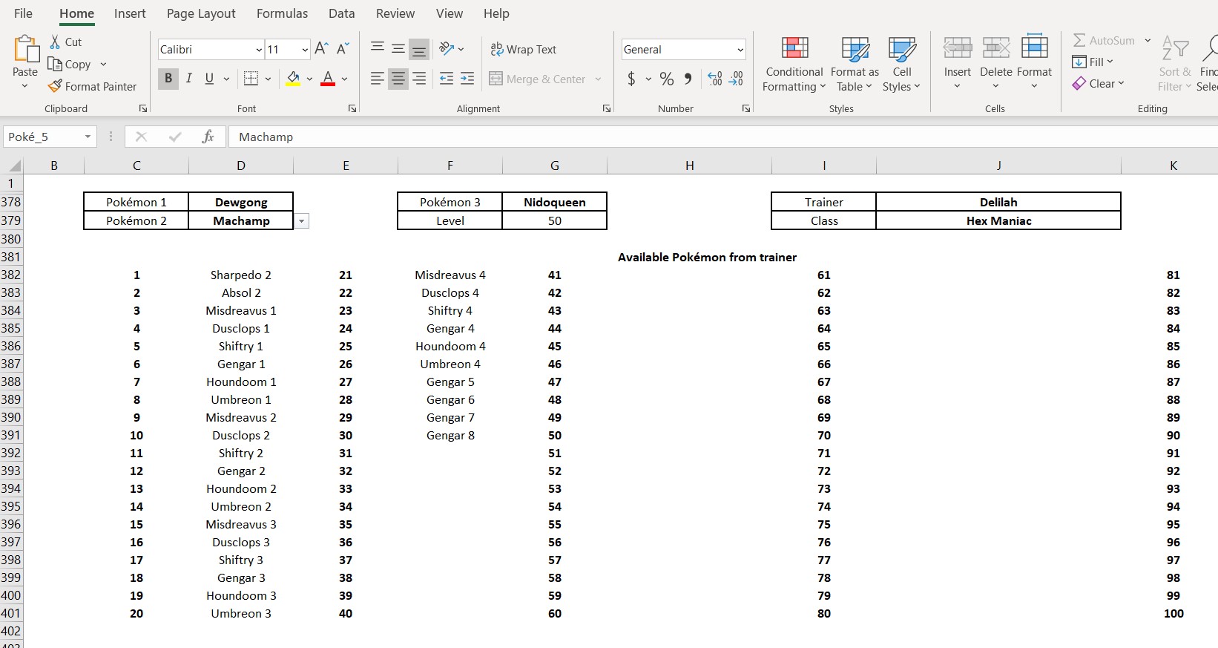1218x648 pixels.
Task: Toggle Bottom Align vertical alignment
Action: 419,49
